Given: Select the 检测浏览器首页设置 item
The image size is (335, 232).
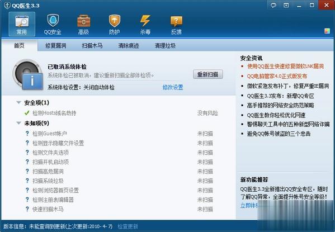Looking at the screenshot, I should click(56, 190).
